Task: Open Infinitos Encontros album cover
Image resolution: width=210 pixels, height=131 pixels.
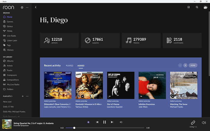Action: pyautogui.click(x=152, y=85)
